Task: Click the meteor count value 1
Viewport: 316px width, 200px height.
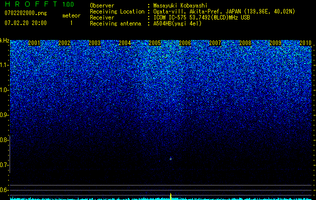Action: (71, 23)
